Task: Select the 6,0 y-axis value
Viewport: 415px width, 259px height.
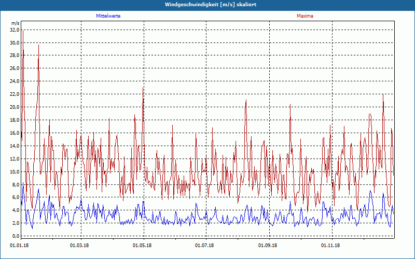Action: (16, 197)
